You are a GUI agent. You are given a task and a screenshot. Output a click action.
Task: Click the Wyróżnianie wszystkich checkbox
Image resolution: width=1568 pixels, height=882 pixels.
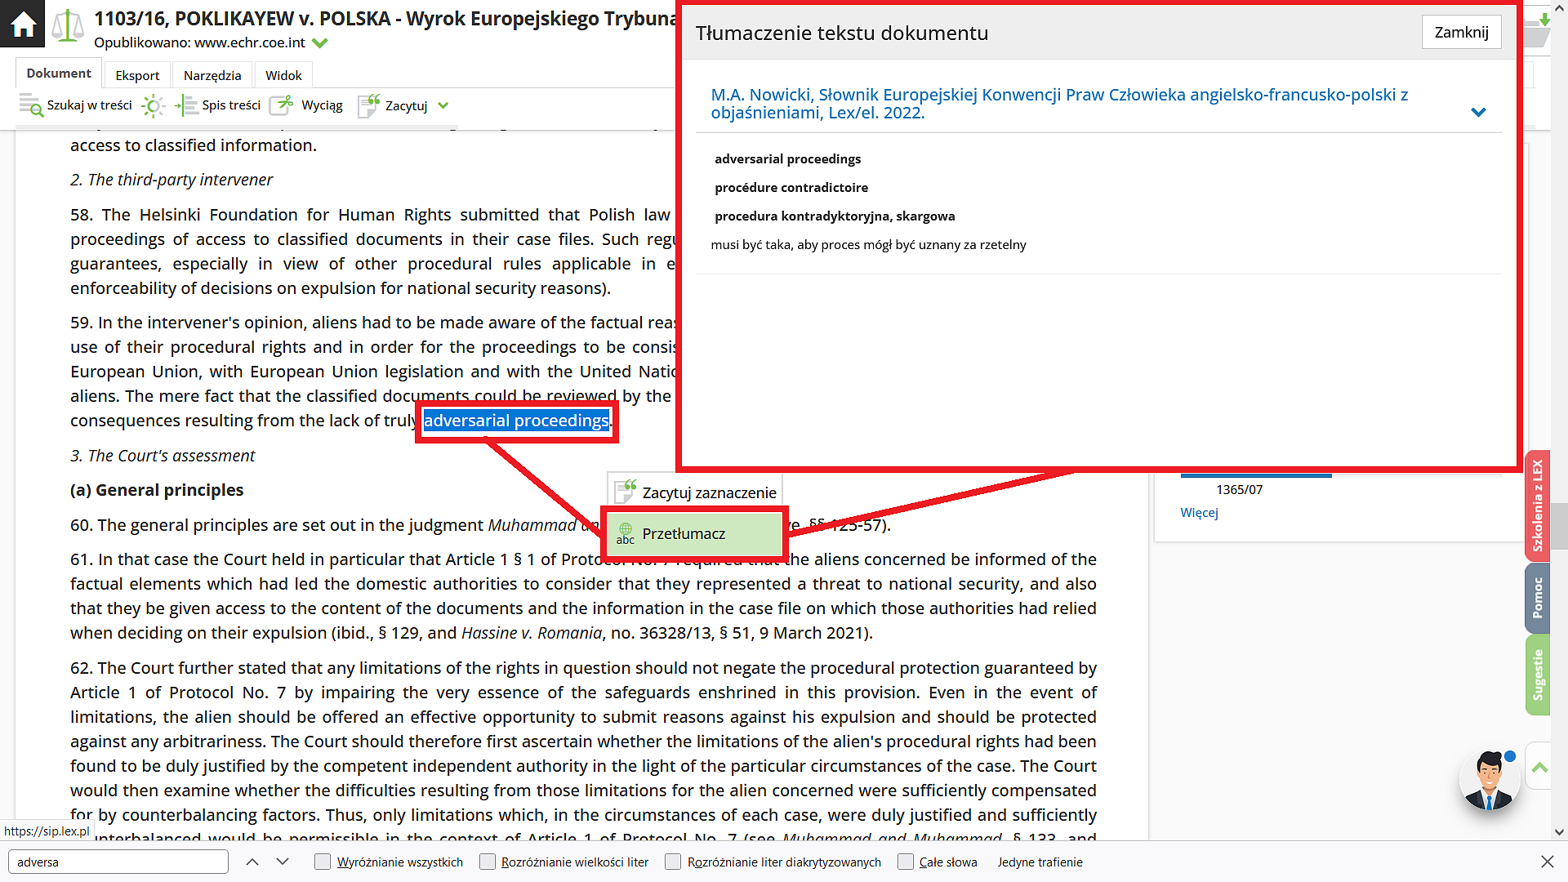point(325,862)
